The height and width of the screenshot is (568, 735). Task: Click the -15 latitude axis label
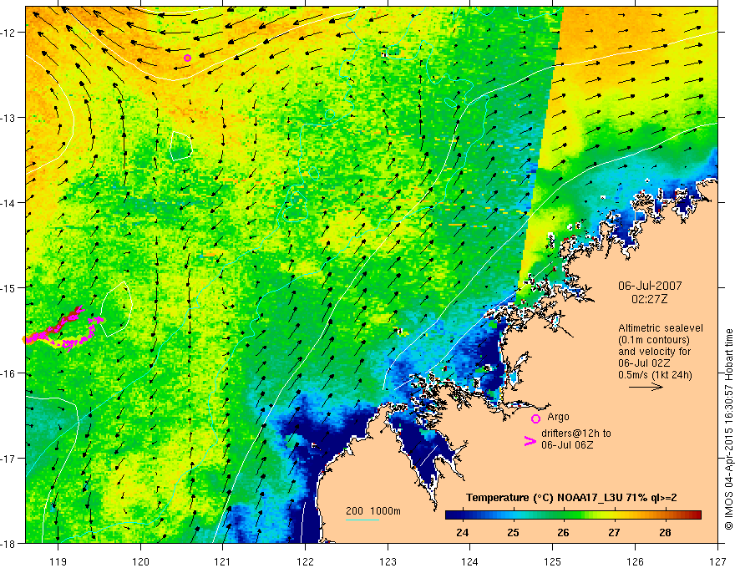click(8, 287)
